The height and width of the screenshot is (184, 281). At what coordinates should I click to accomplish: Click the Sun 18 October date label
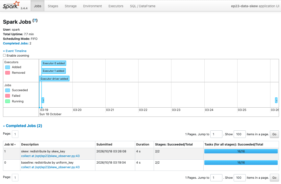point(50,114)
